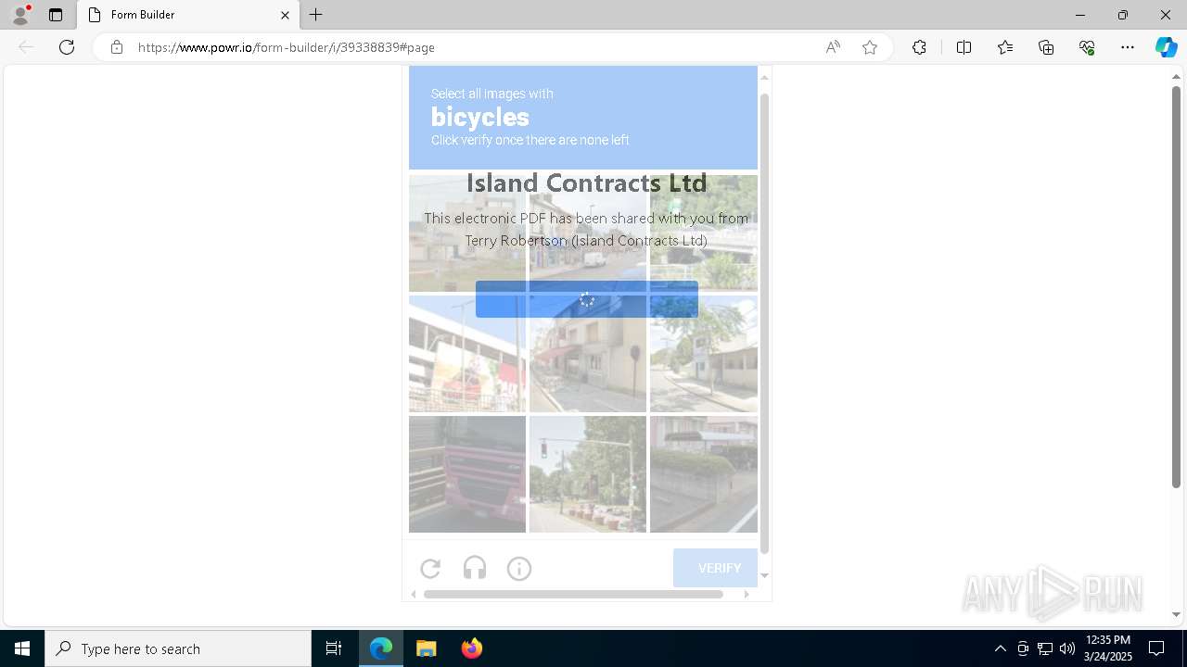Open the notification center
The height and width of the screenshot is (667, 1187).
[x=1156, y=648]
